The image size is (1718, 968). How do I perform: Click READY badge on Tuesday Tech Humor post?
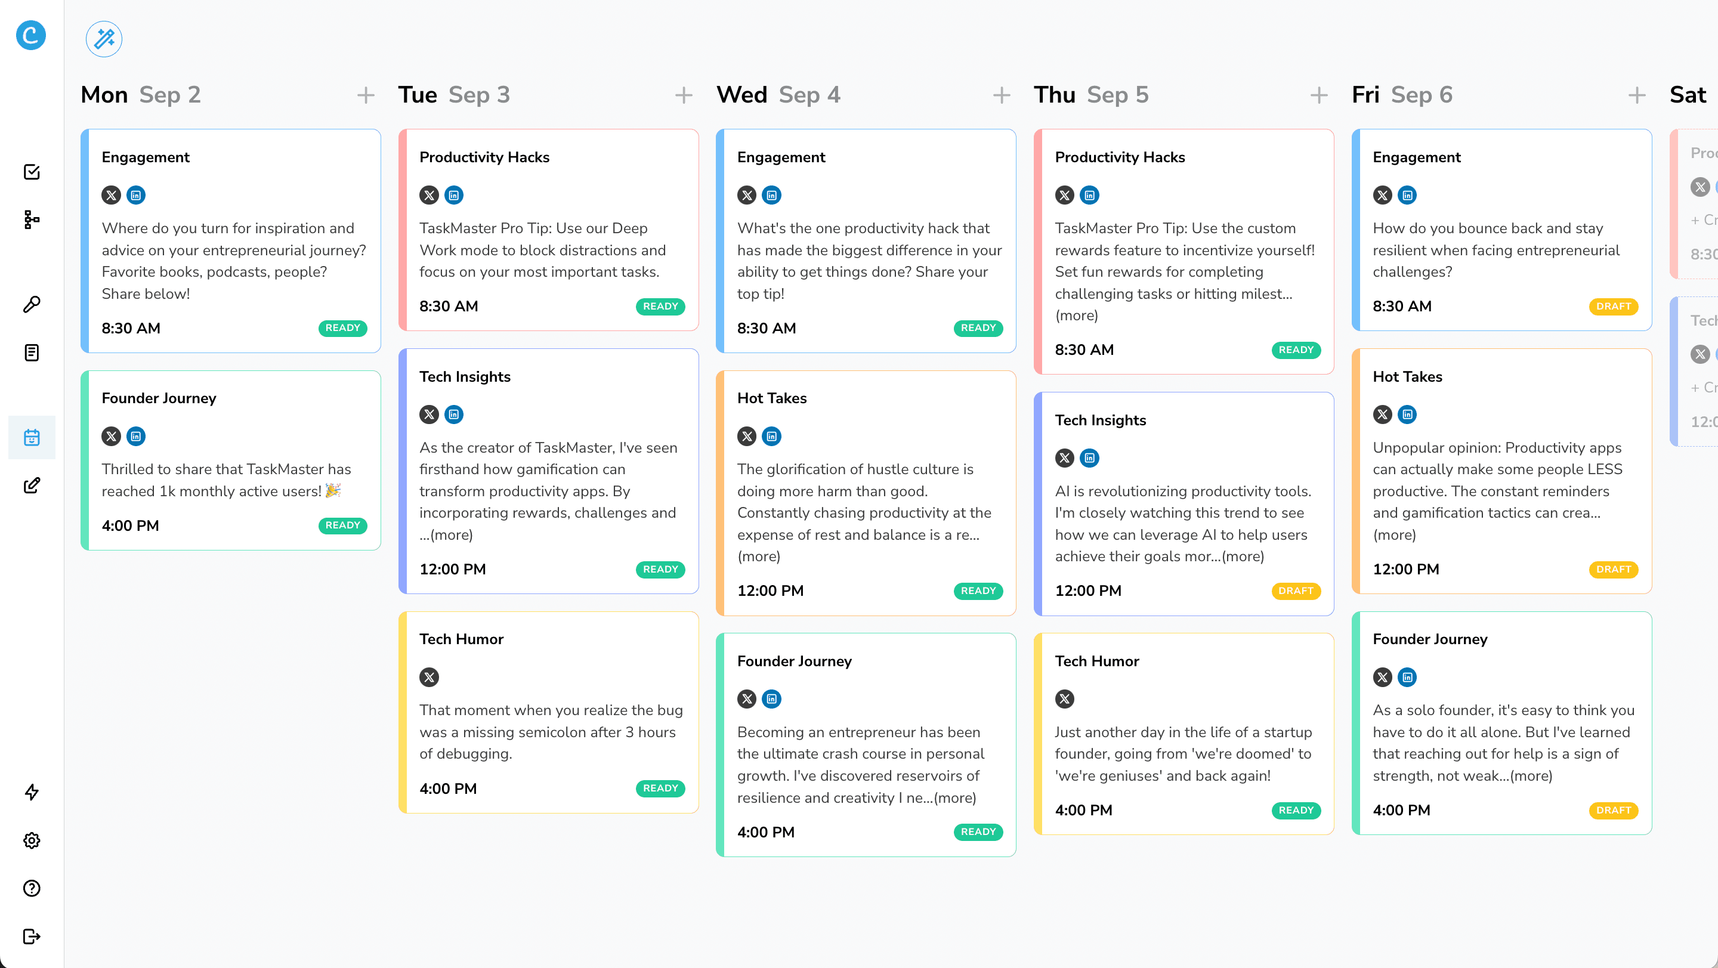point(660,789)
